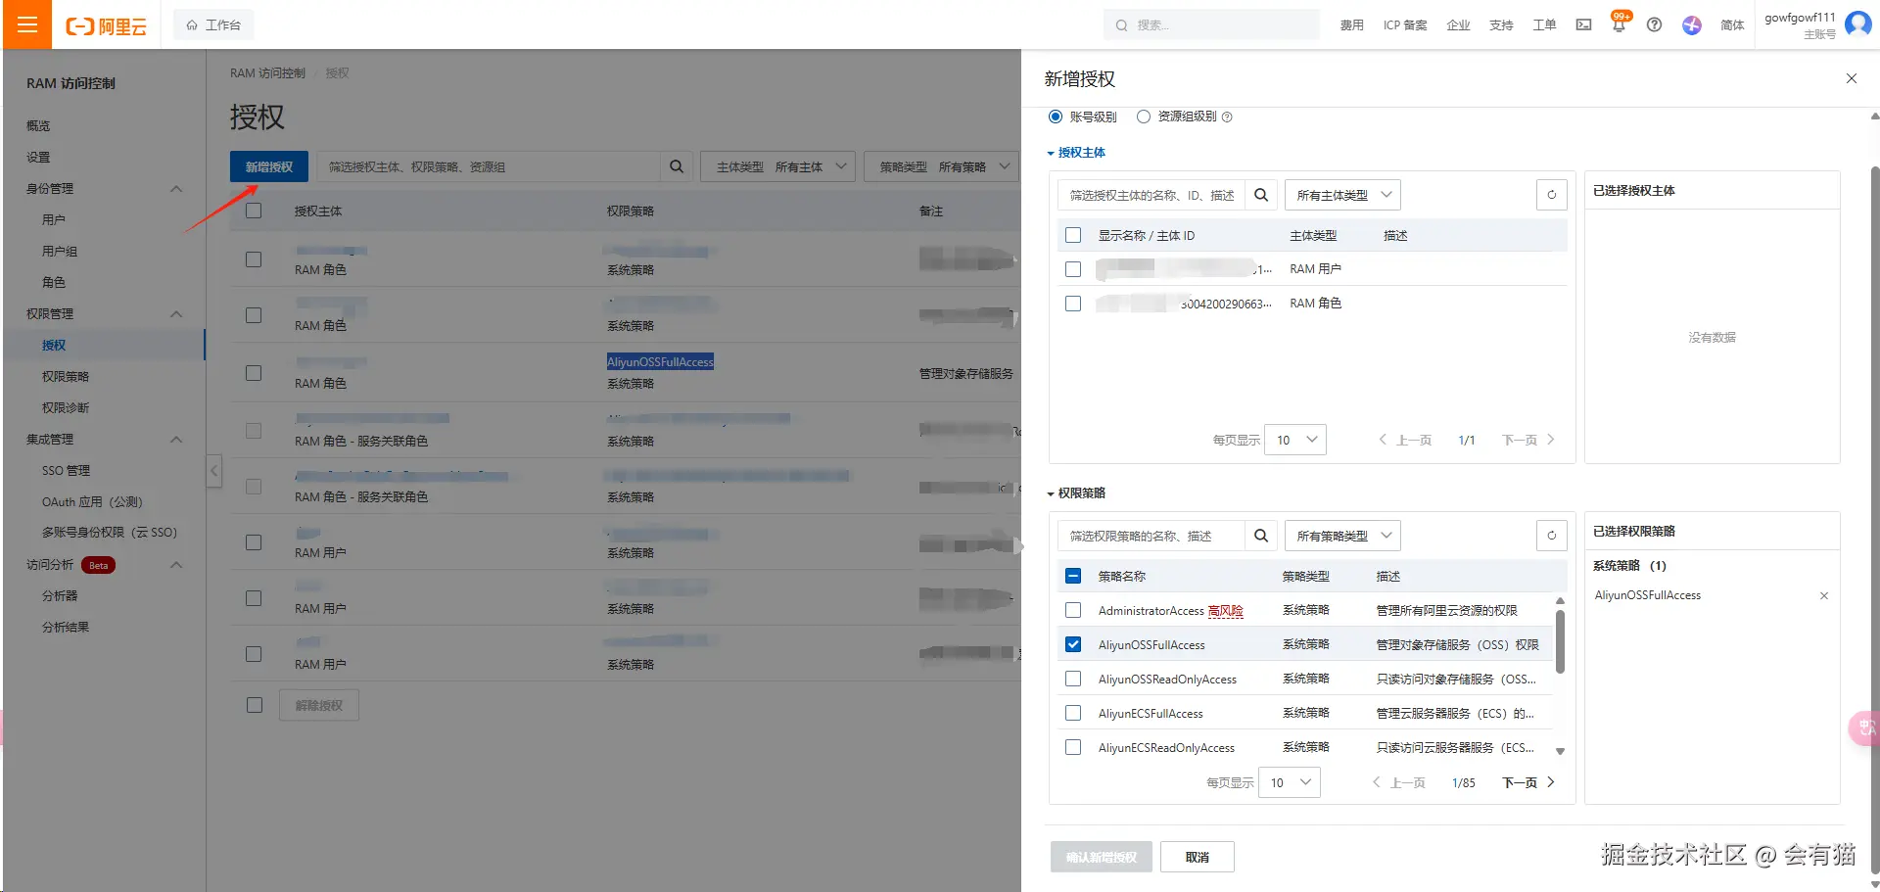
Task: Click the search icon for 权限策略 filter
Action: pyautogui.click(x=1261, y=536)
